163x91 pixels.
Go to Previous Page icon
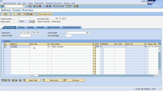pos(57,6)
